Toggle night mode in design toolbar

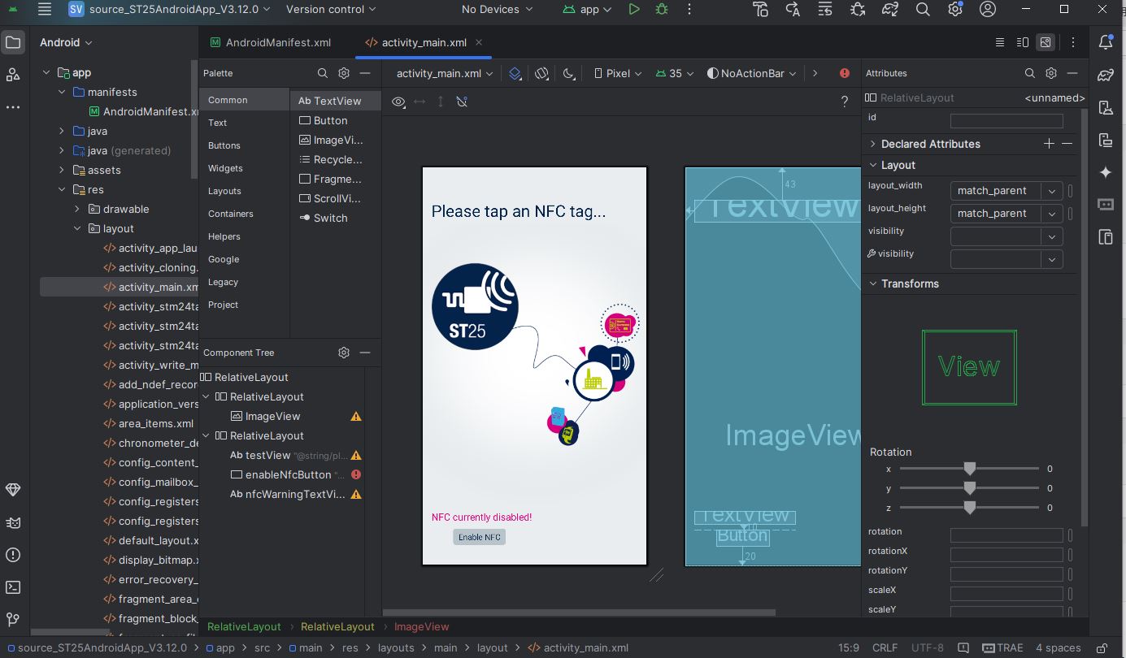[x=569, y=73]
